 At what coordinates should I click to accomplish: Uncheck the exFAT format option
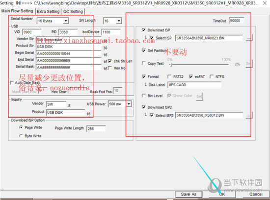pos(191,76)
